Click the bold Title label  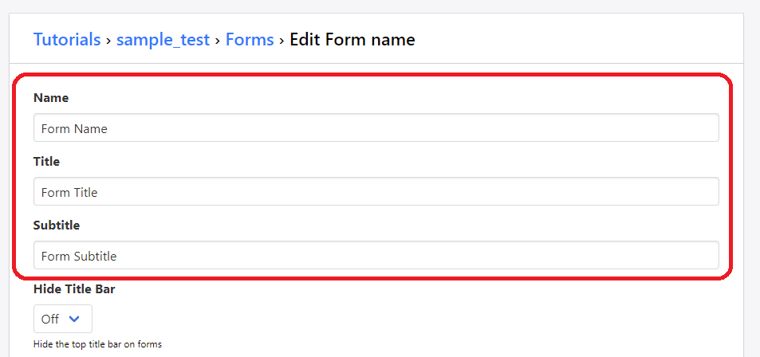click(46, 161)
